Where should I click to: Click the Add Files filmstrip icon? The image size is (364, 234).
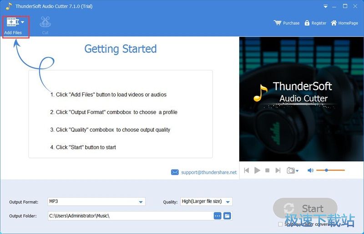pos(13,22)
